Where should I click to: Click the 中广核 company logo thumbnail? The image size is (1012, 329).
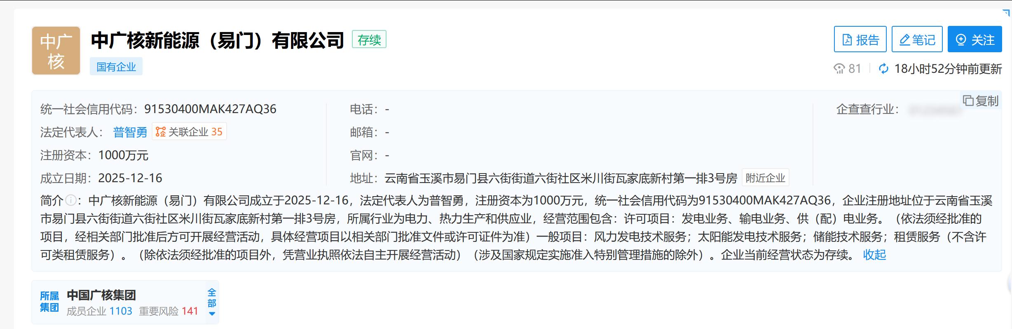[x=56, y=51]
